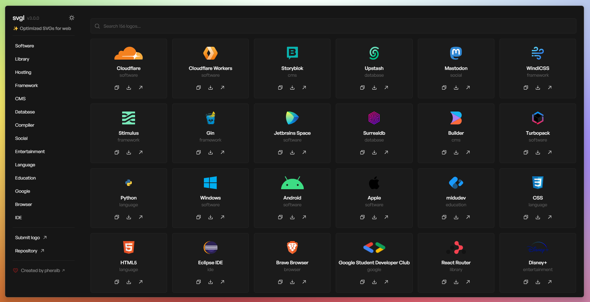Click the 'React Router' card title
This screenshot has width=590, height=302.
point(456,263)
